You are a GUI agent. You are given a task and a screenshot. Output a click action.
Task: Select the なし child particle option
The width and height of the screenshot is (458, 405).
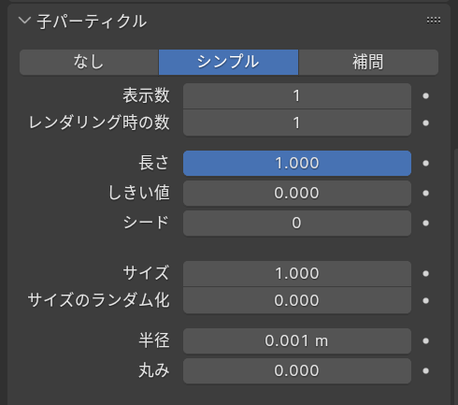tap(89, 62)
